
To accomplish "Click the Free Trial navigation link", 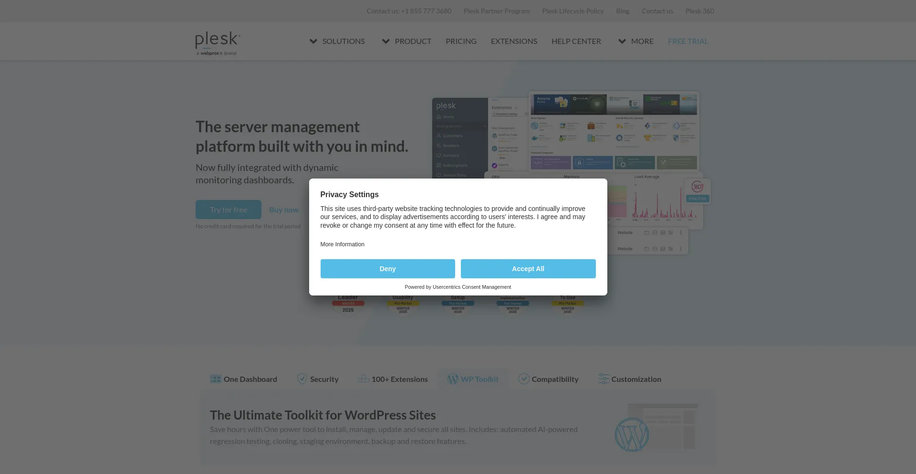I will [x=687, y=42].
